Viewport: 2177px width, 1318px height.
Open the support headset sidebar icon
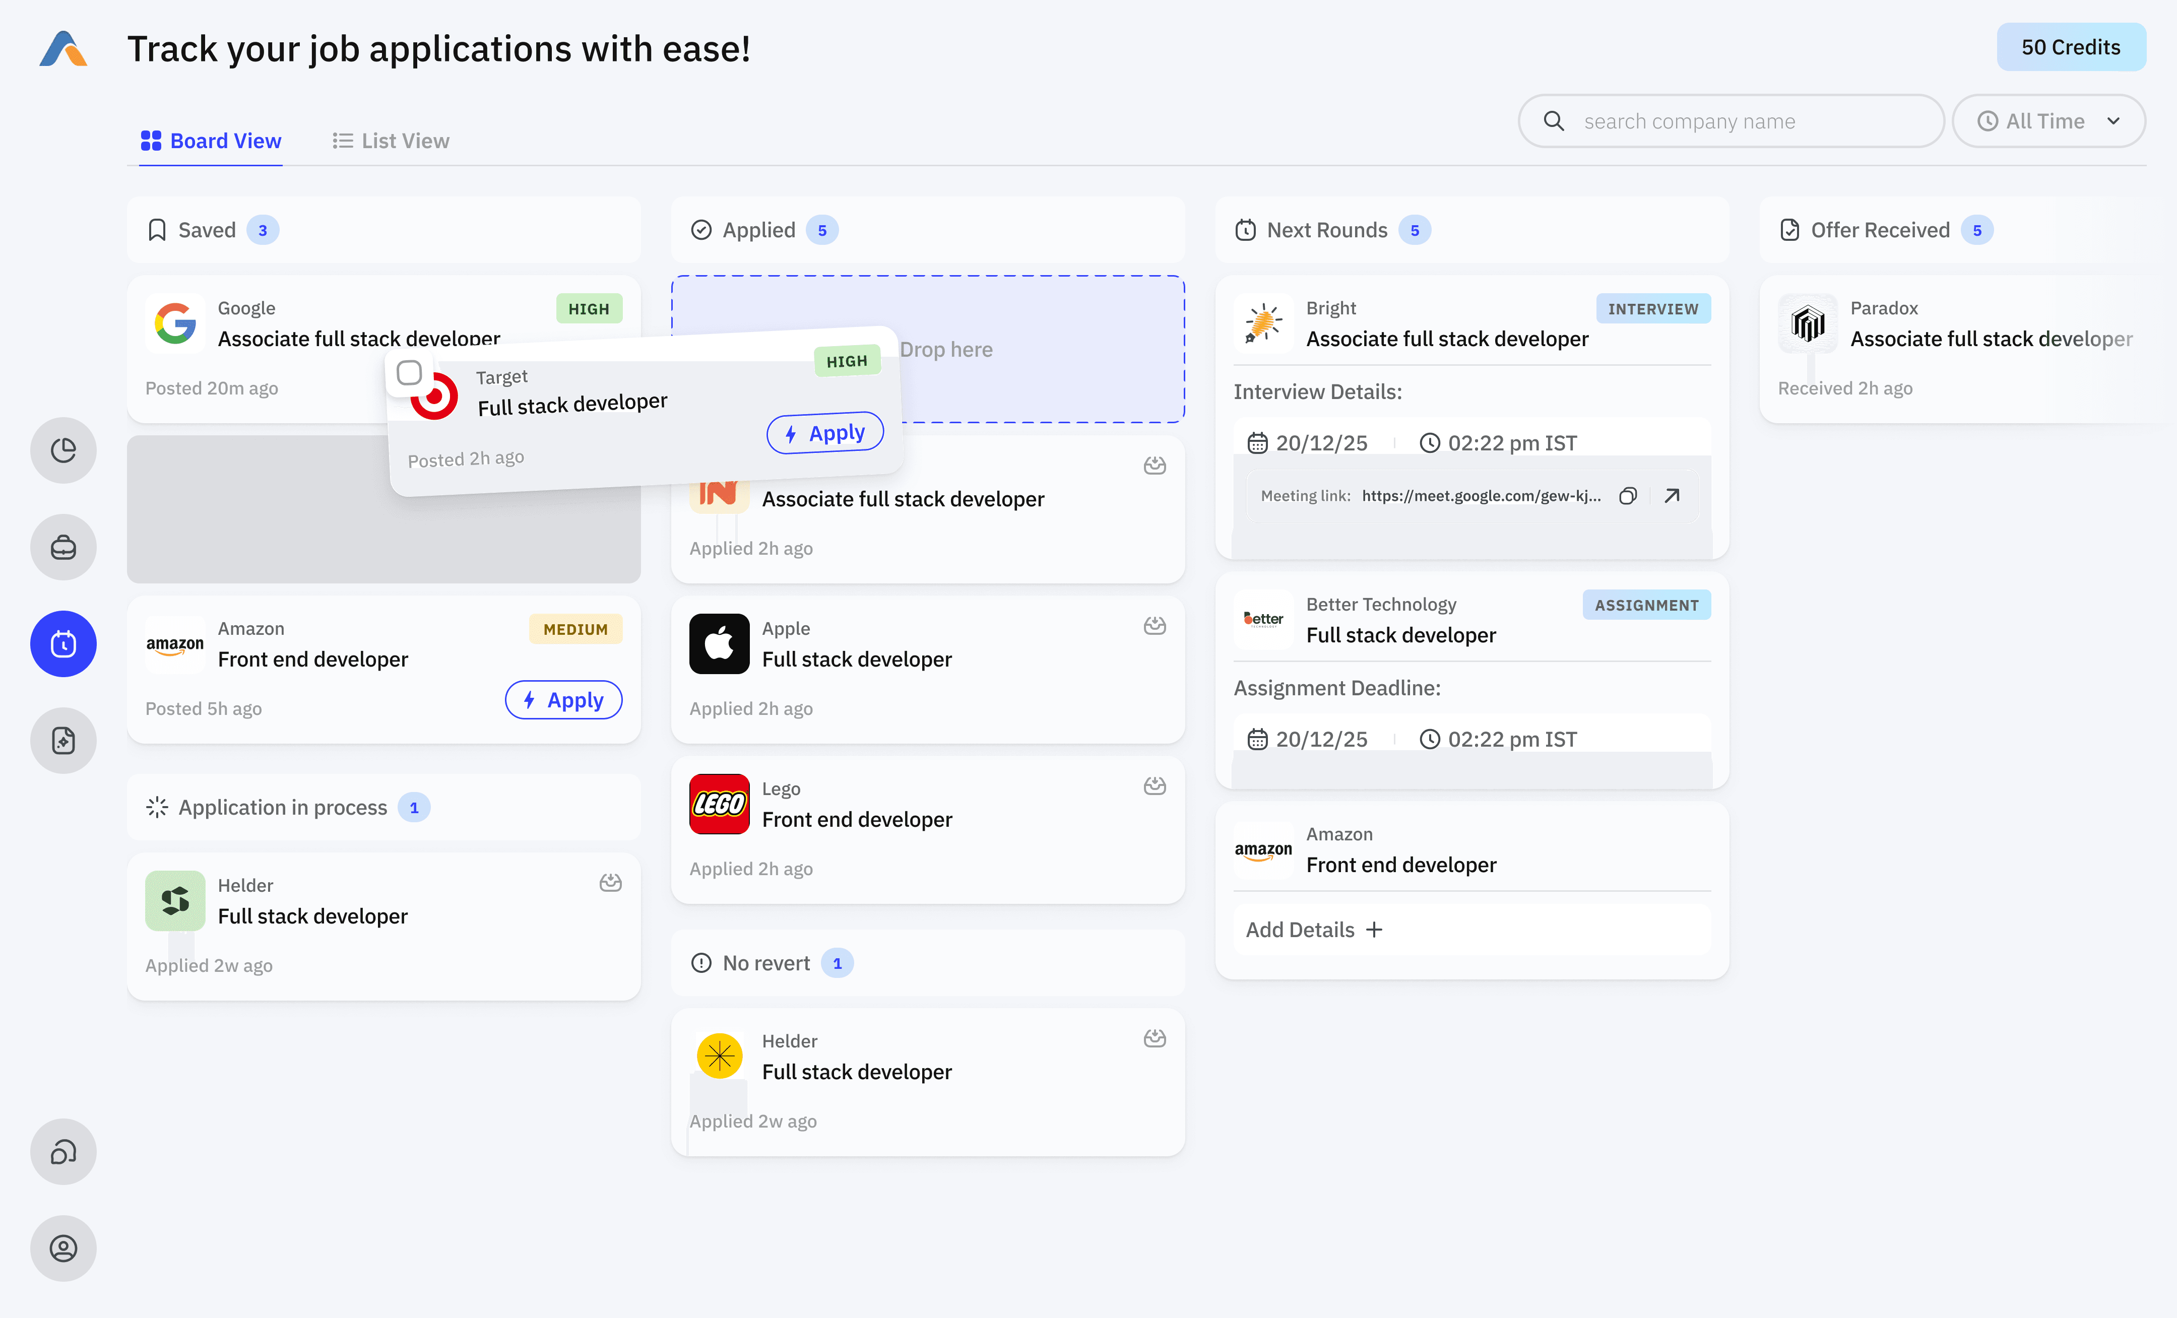pyautogui.click(x=62, y=1151)
